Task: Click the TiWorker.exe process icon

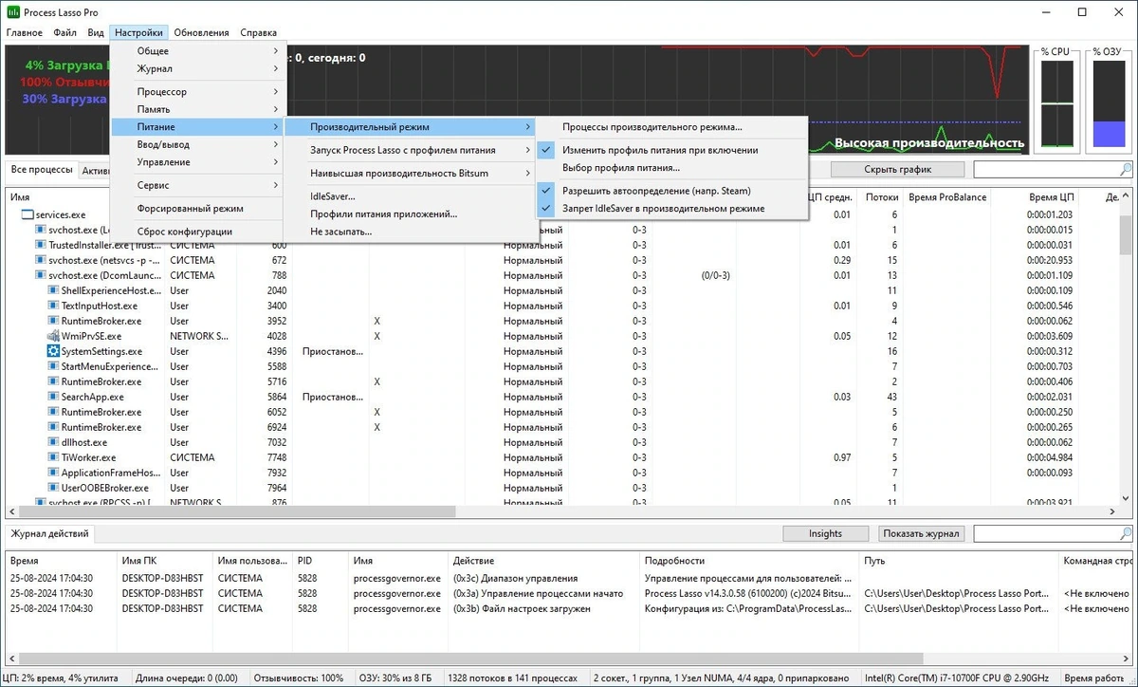Action: pyautogui.click(x=54, y=457)
